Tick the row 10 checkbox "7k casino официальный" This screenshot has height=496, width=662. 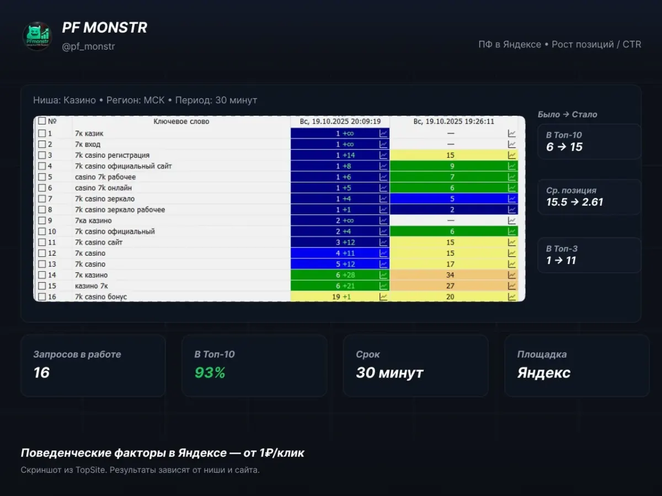click(42, 231)
